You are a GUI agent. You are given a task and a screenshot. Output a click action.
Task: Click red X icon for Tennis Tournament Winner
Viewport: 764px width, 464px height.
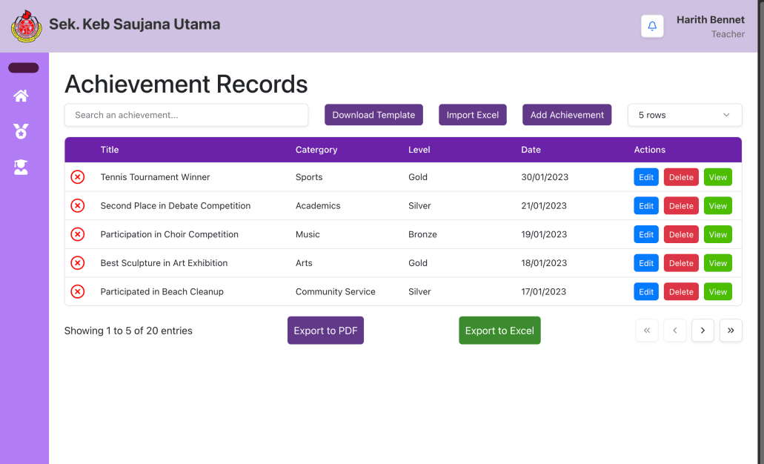pyautogui.click(x=77, y=177)
